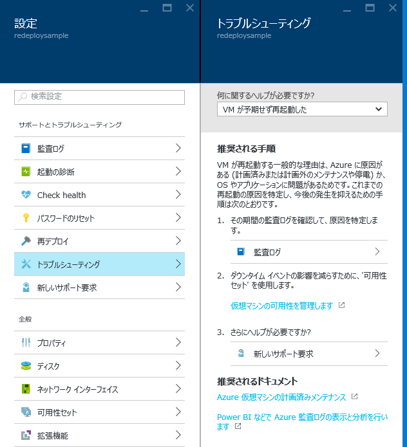The image size is (407, 447).
Task: Close the トラブルシューティング blade
Action: pos(392,8)
